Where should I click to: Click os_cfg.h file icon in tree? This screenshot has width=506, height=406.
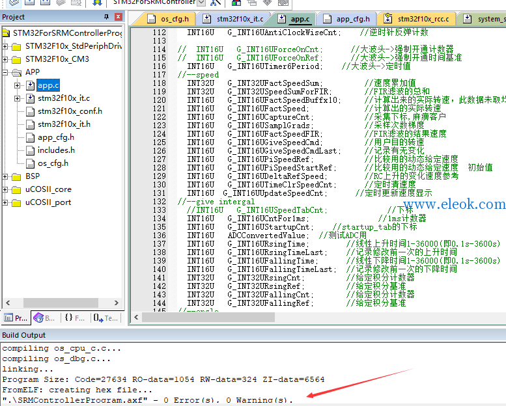(x=31, y=164)
